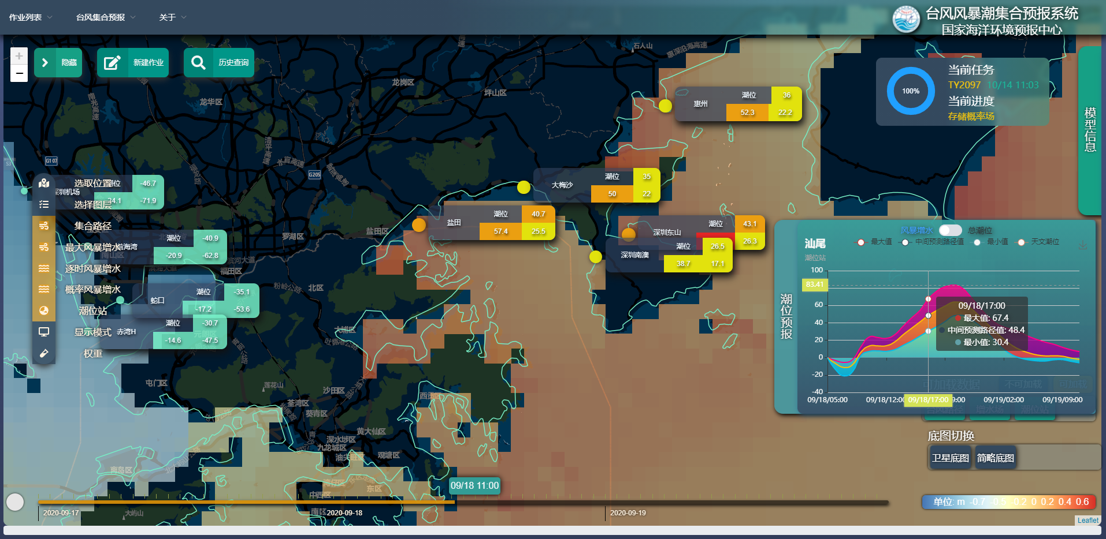The width and height of the screenshot is (1106, 539).
Task: Open the 台风集合预报 dropdown menu
Action: click(x=106, y=17)
